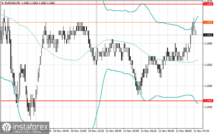Click the 1.1545 price scale label
214x134 pixels.
[208, 107]
